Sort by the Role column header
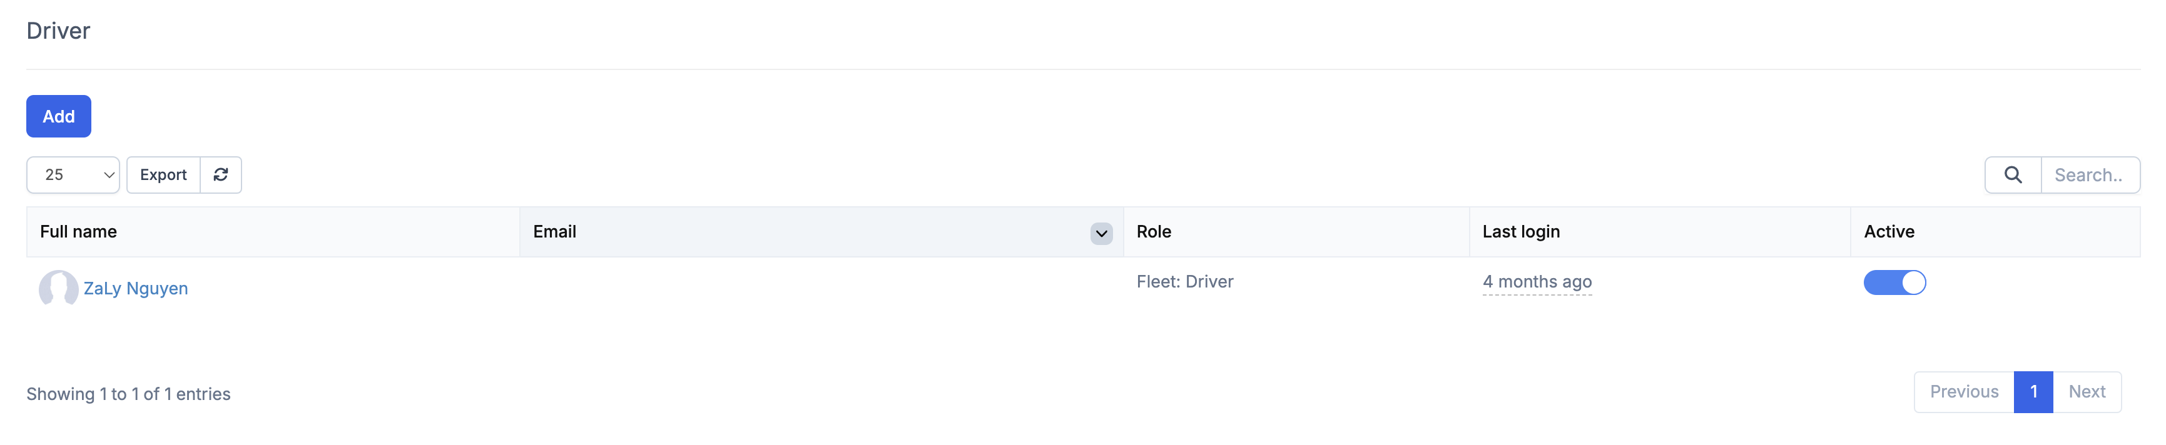Screen dimensions: 2166x445 1154,232
